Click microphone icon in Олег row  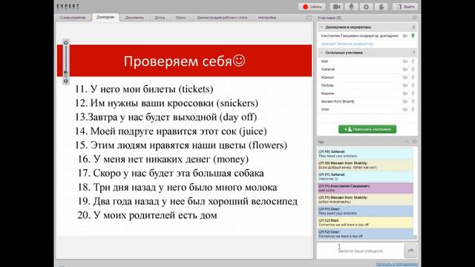coord(413,109)
